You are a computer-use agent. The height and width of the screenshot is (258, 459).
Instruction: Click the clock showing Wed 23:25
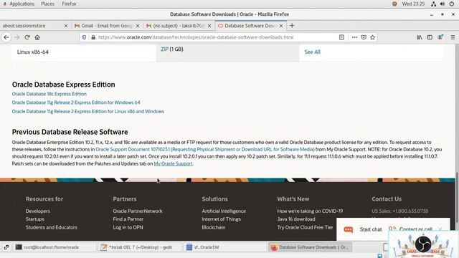413,4
